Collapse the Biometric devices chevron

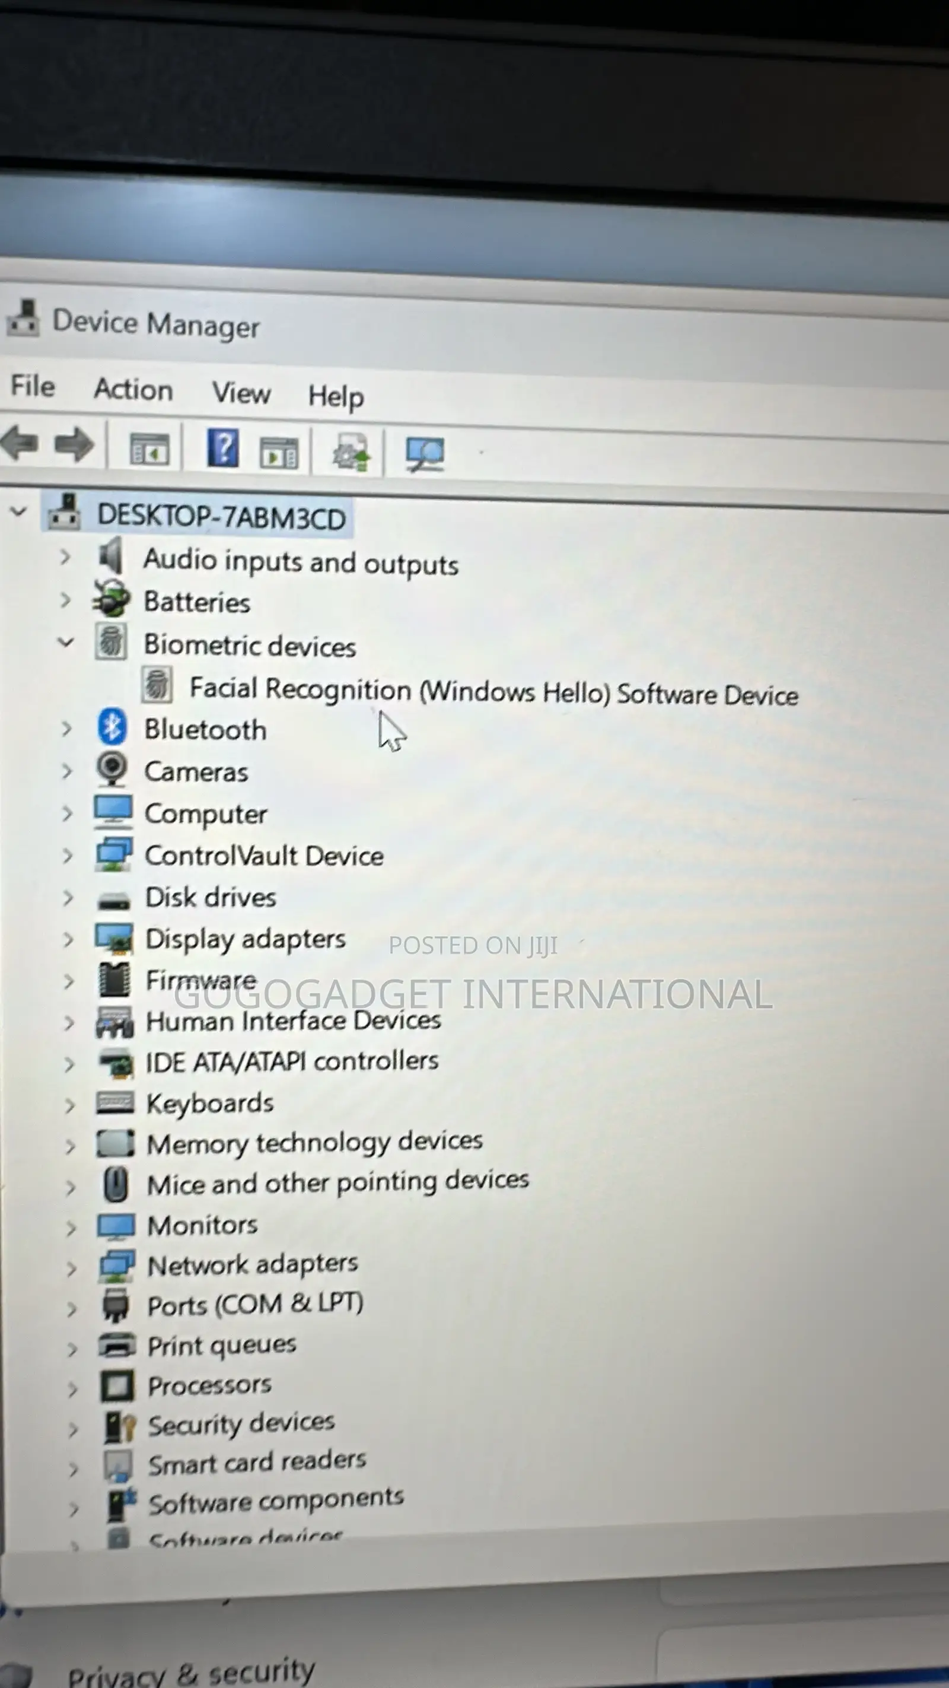(65, 642)
